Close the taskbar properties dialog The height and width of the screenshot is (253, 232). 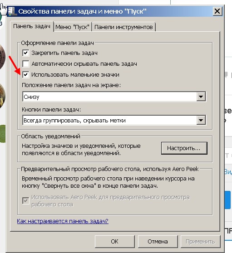(x=217, y=11)
